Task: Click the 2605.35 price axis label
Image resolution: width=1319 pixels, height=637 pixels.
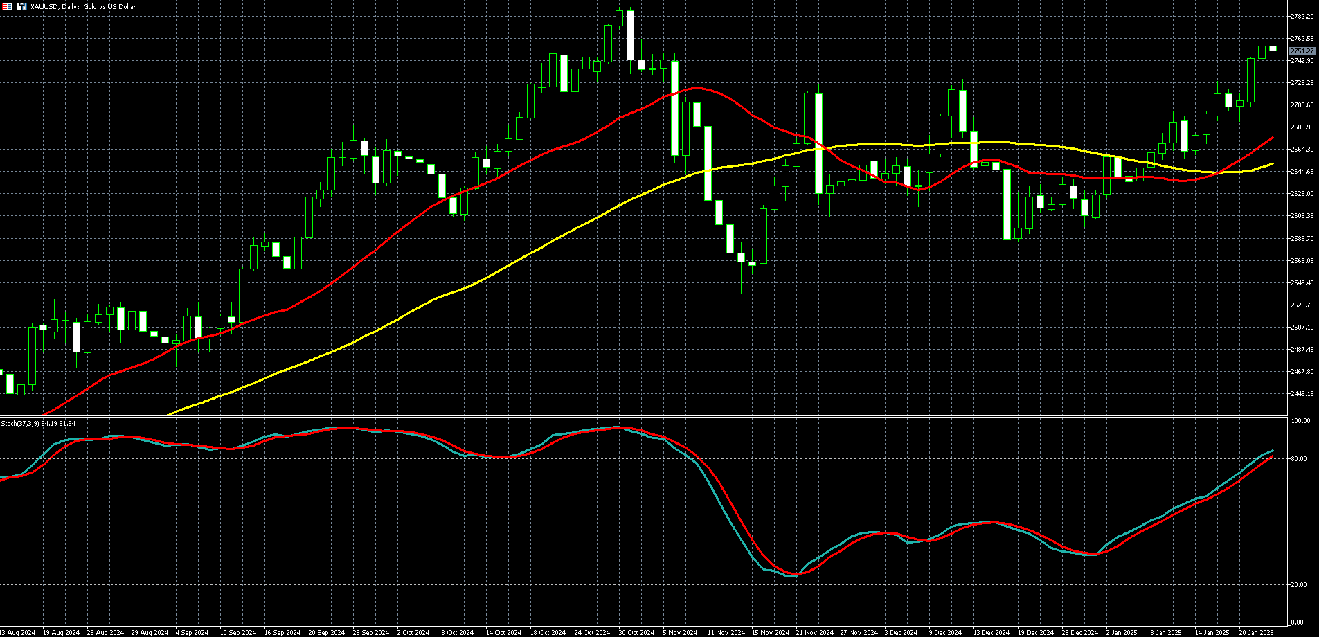Action: 1302,216
